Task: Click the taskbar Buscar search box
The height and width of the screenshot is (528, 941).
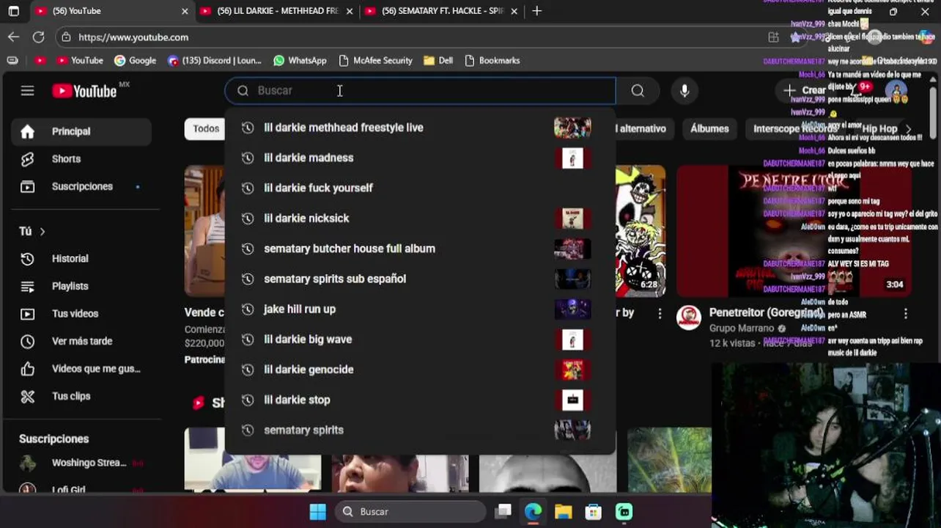Action: (410, 512)
